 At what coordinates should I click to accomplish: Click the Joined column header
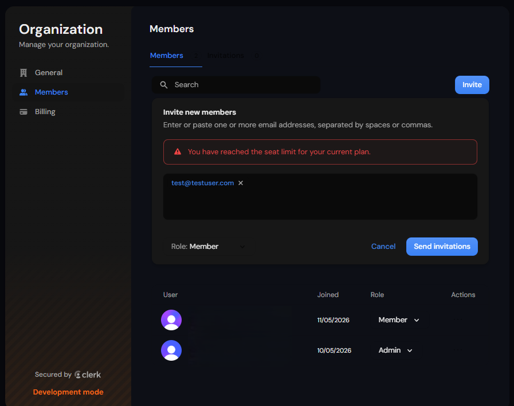tap(328, 295)
